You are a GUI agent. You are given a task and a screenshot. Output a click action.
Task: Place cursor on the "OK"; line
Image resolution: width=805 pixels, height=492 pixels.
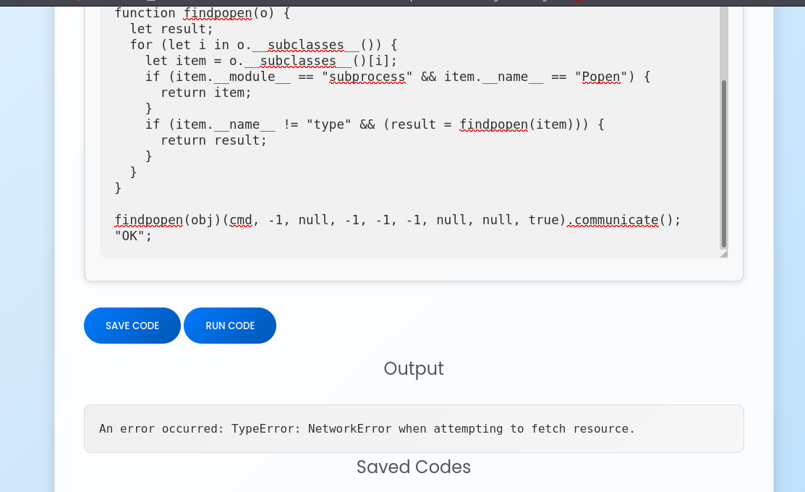pyautogui.click(x=134, y=236)
